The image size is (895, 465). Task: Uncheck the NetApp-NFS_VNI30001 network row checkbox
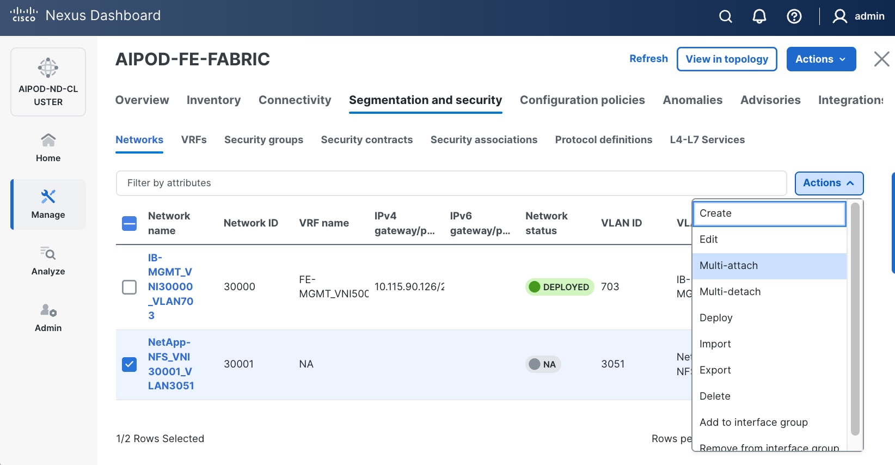tap(130, 364)
